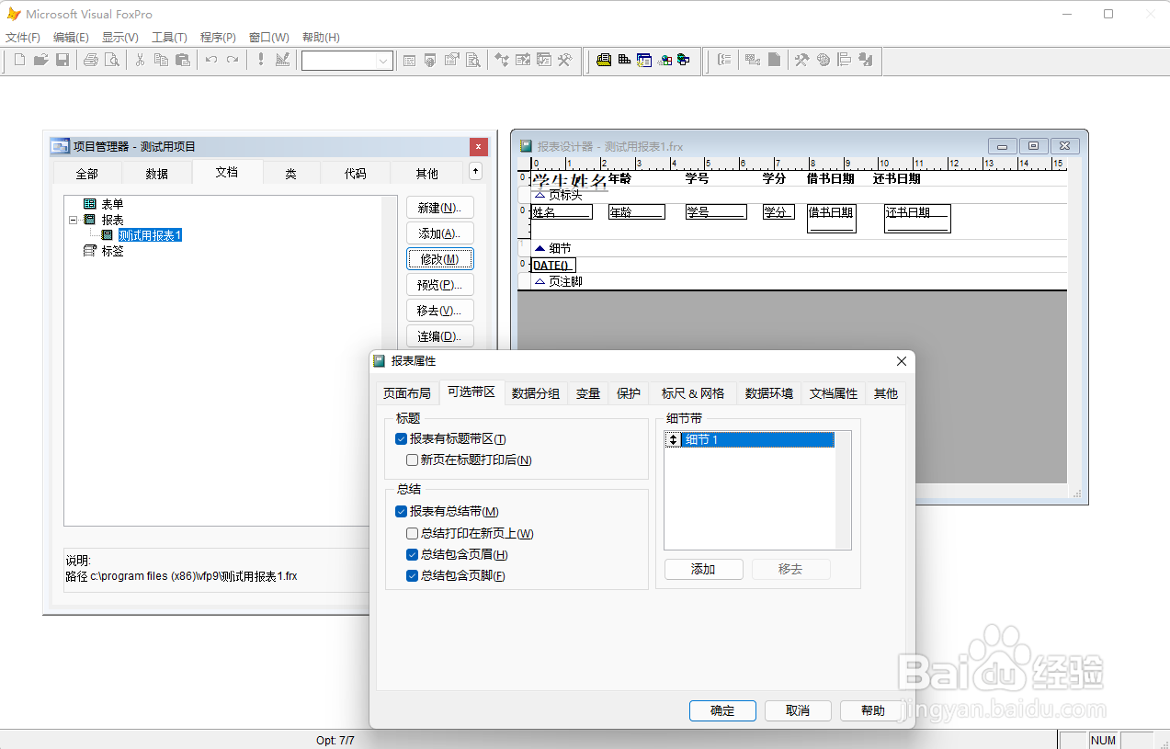Open the 工具(T) menu
This screenshot has width=1170, height=749.
(x=169, y=38)
